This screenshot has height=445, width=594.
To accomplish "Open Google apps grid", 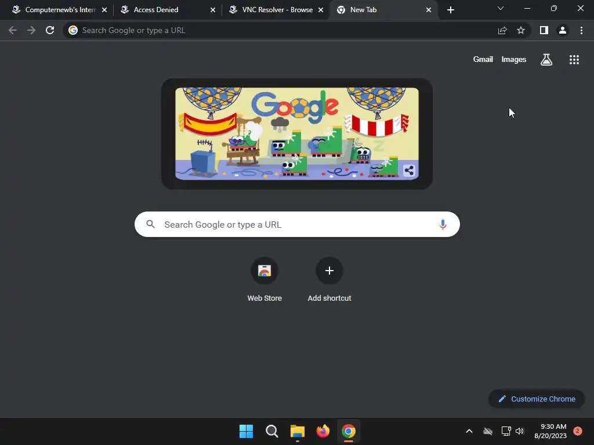I will tap(574, 60).
